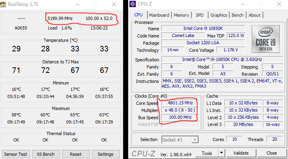Click the 04:36:59 minimum timestamp
Image resolution: width=288 pixels, height=159 pixels.
(75, 96)
